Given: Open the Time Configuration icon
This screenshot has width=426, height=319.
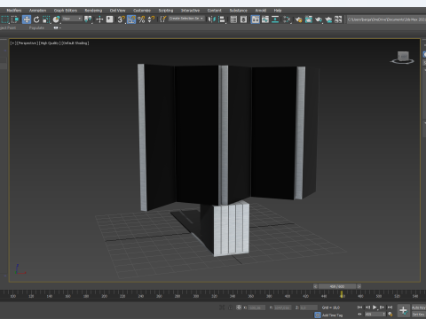Looking at the screenshot, I should (390, 315).
